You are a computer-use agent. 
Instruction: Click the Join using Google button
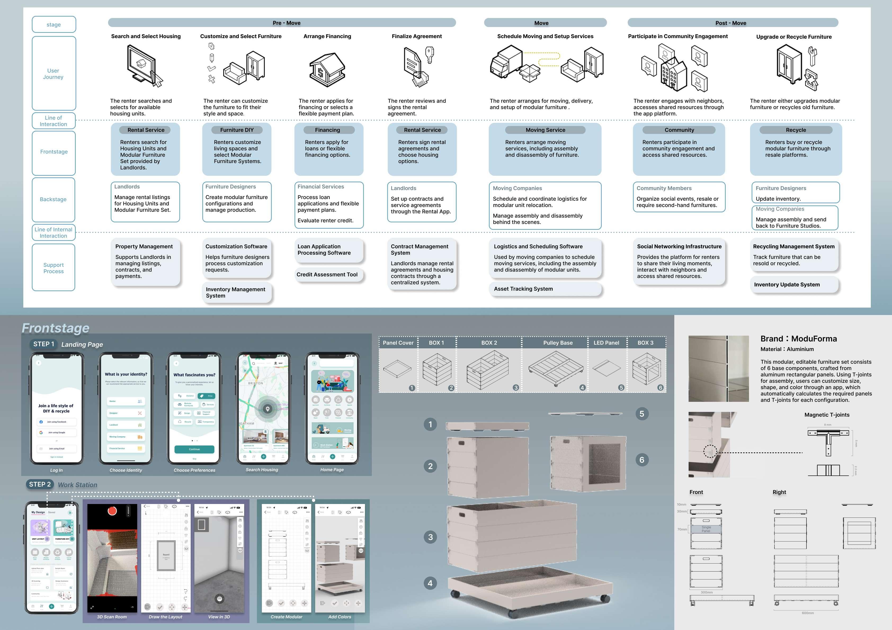click(x=57, y=432)
